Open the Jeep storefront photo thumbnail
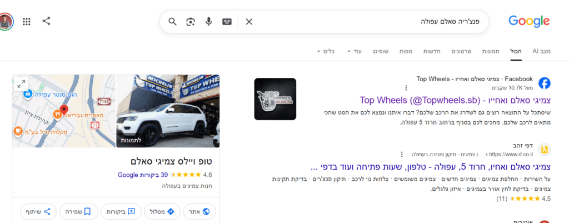Screen dimensions: 569x223 click(168, 111)
